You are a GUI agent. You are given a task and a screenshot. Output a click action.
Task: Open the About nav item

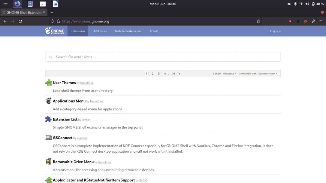pos(154,31)
